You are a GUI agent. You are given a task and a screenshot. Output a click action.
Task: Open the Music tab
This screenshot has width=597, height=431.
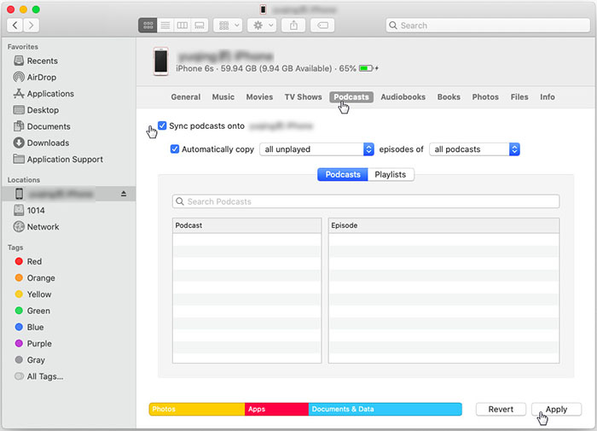(x=223, y=96)
